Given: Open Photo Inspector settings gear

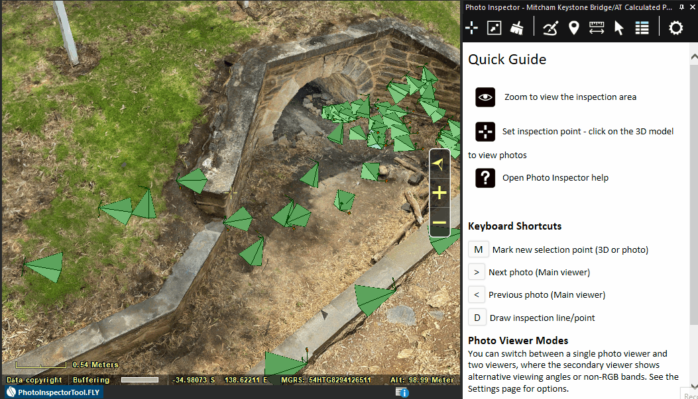Looking at the screenshot, I should pos(675,28).
